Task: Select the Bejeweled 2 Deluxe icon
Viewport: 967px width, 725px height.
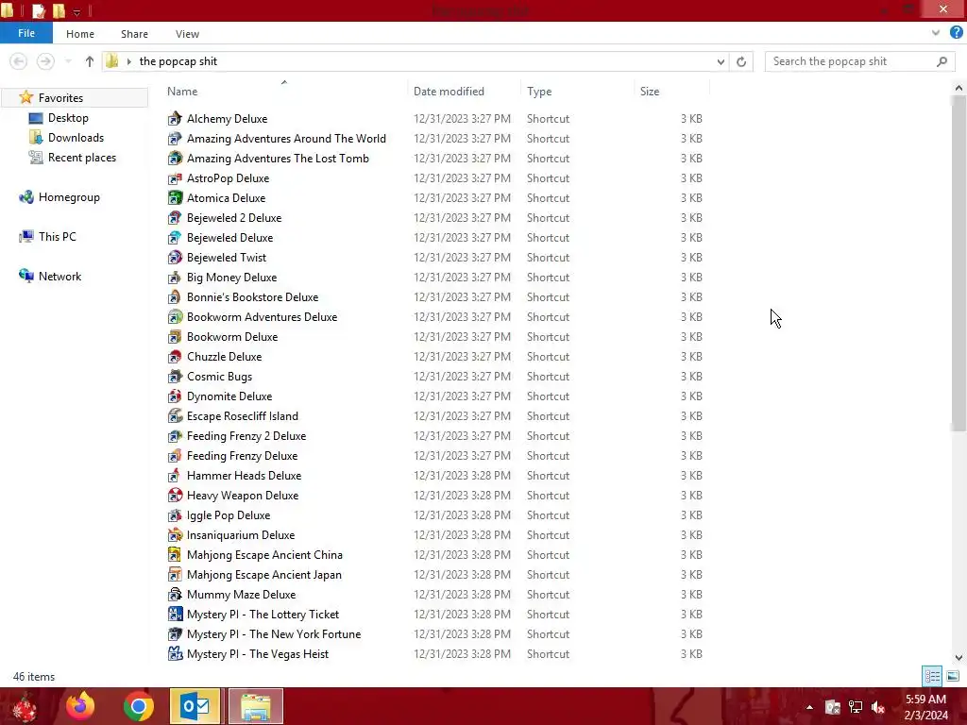Action: click(175, 218)
